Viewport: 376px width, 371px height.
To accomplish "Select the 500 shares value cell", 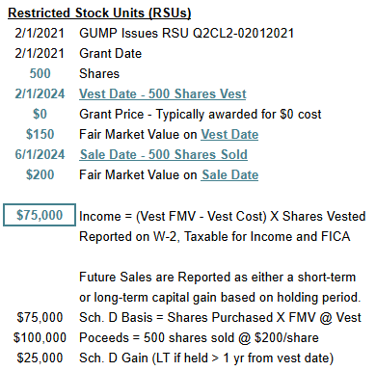I will click(x=40, y=73).
